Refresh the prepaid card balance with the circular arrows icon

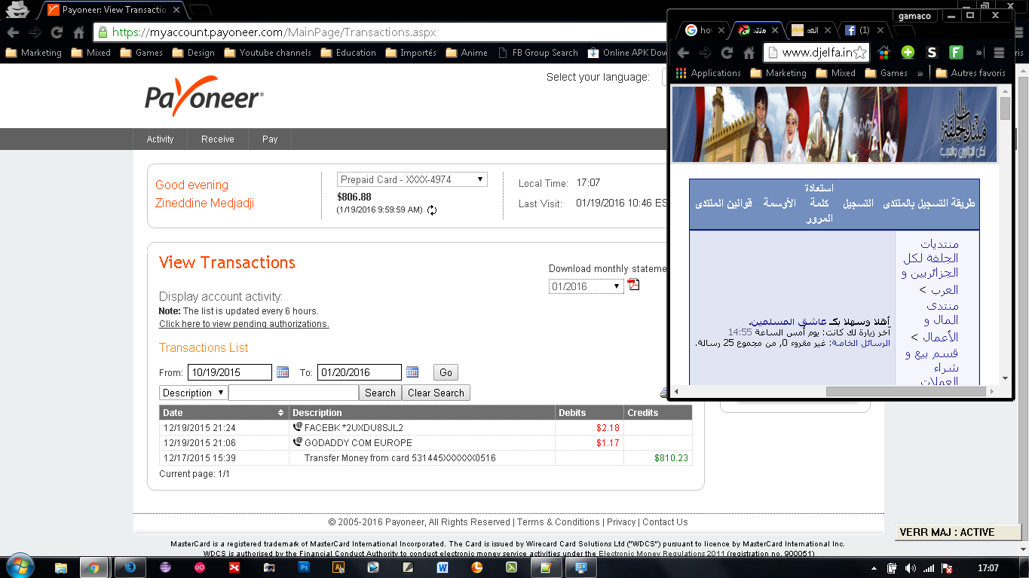[x=432, y=210]
